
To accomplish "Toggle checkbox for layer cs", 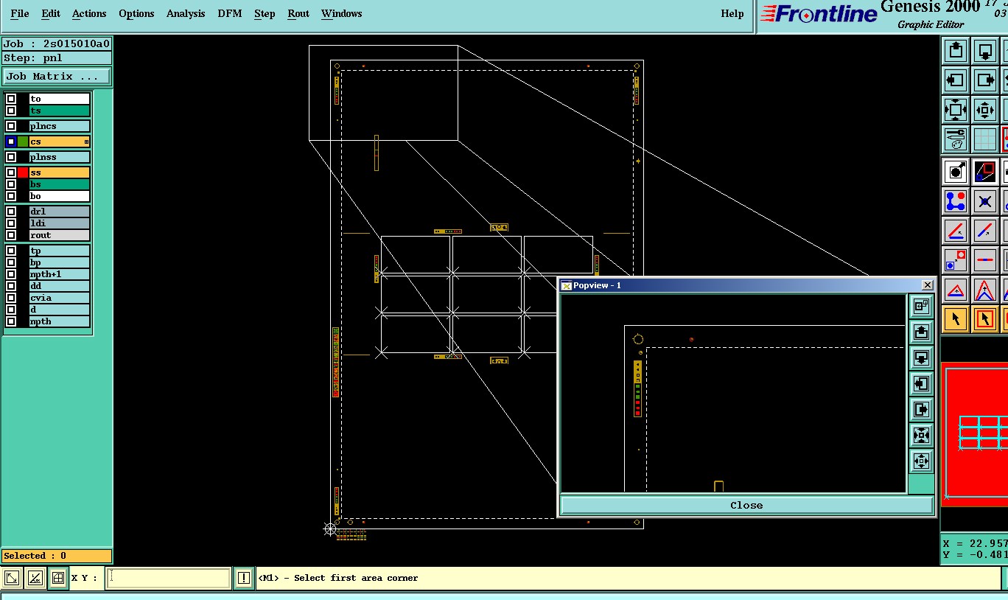I will [x=11, y=142].
